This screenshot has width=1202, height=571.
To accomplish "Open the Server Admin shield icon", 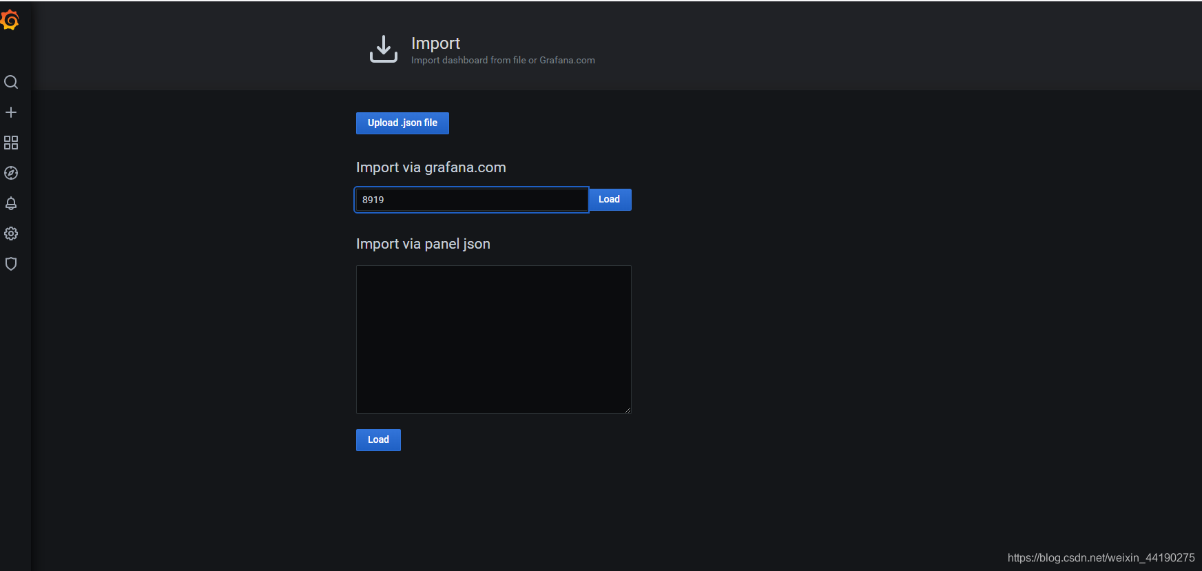I will (11, 264).
